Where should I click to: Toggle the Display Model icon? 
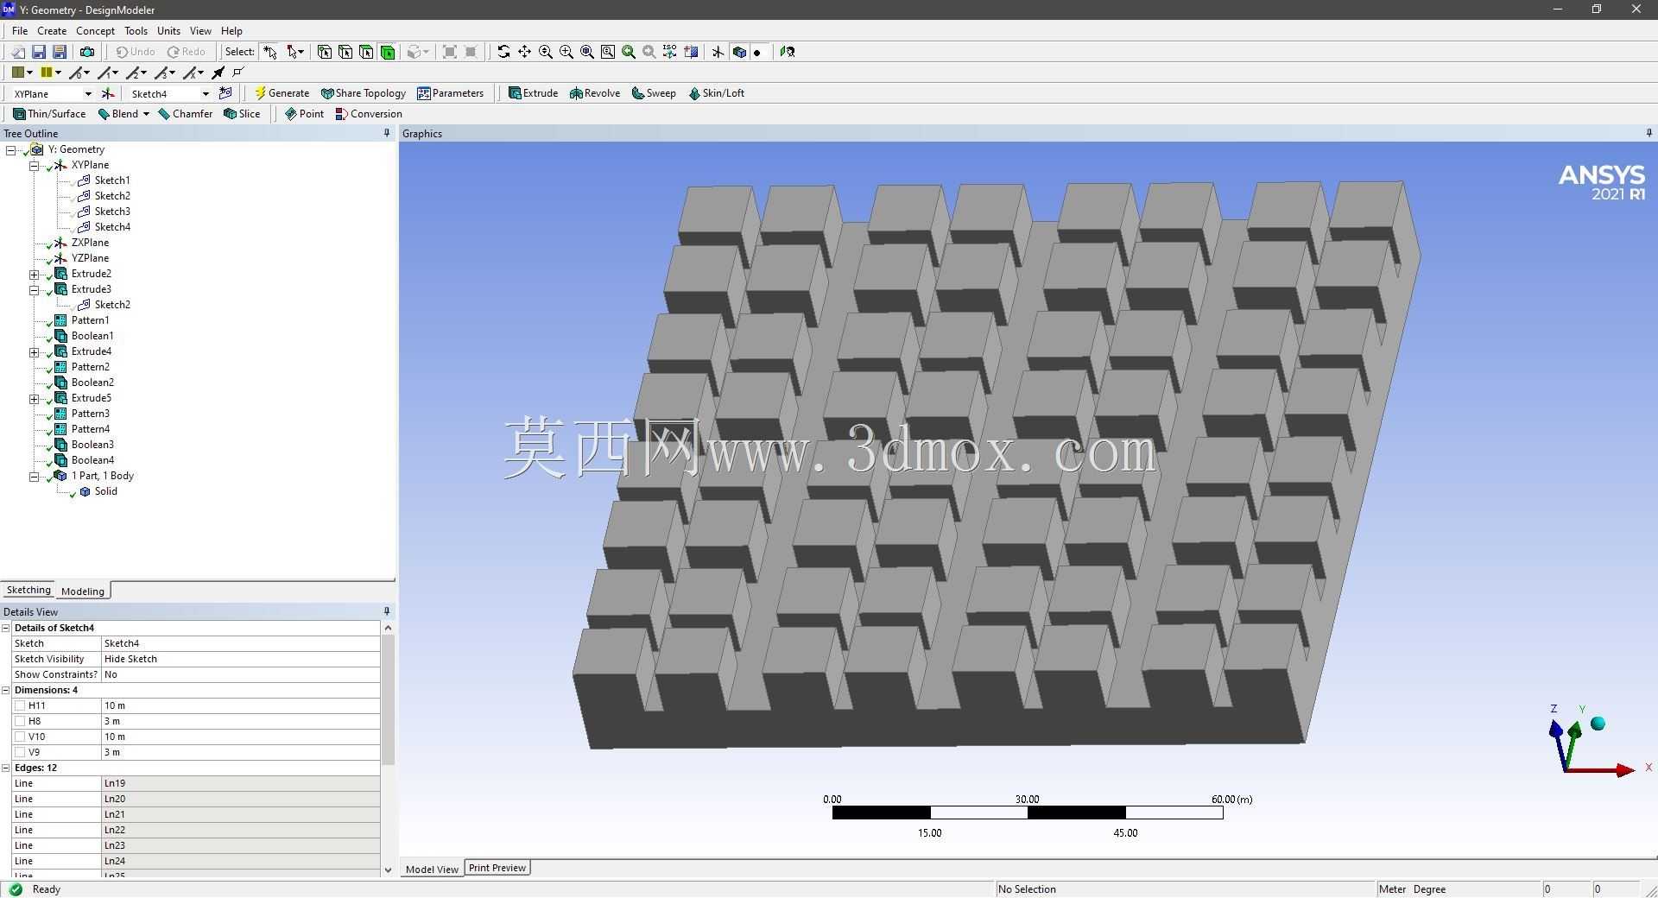tap(739, 52)
